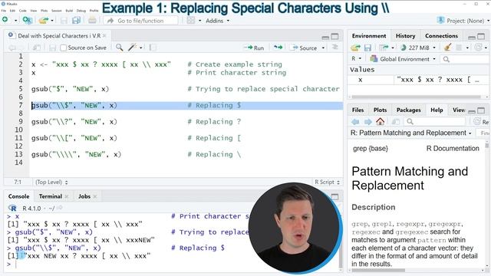491x276 pixels.
Task: Switch to the Plots tab
Action: (x=380, y=110)
